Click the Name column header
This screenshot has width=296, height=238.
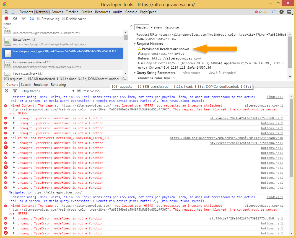point(7,24)
